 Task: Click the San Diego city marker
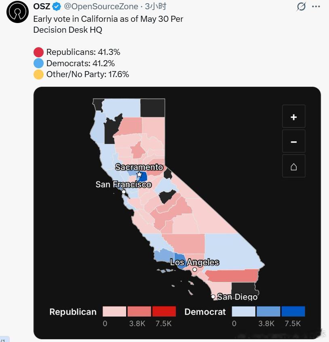tap(213, 296)
